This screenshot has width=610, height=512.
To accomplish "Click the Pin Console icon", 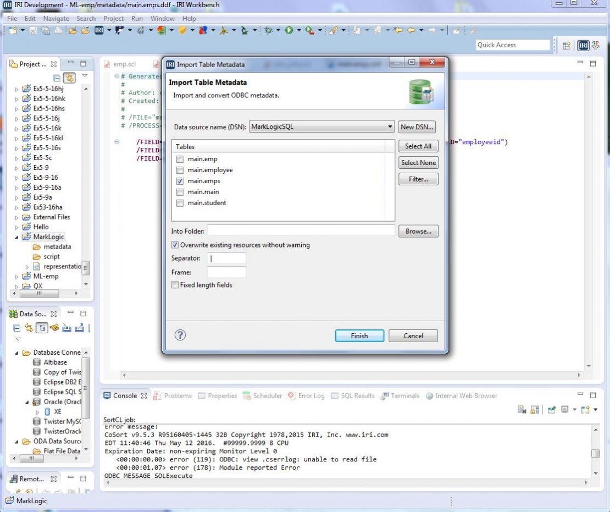I will [552, 409].
